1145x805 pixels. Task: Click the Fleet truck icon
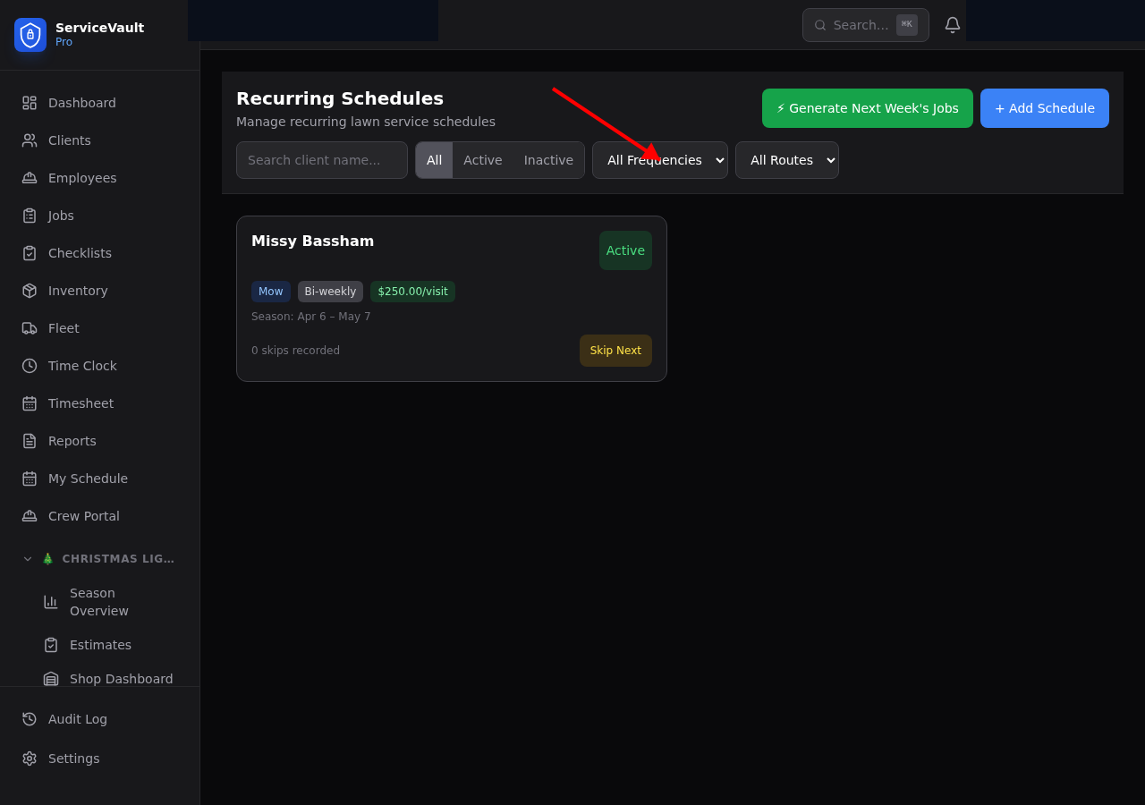point(29,327)
